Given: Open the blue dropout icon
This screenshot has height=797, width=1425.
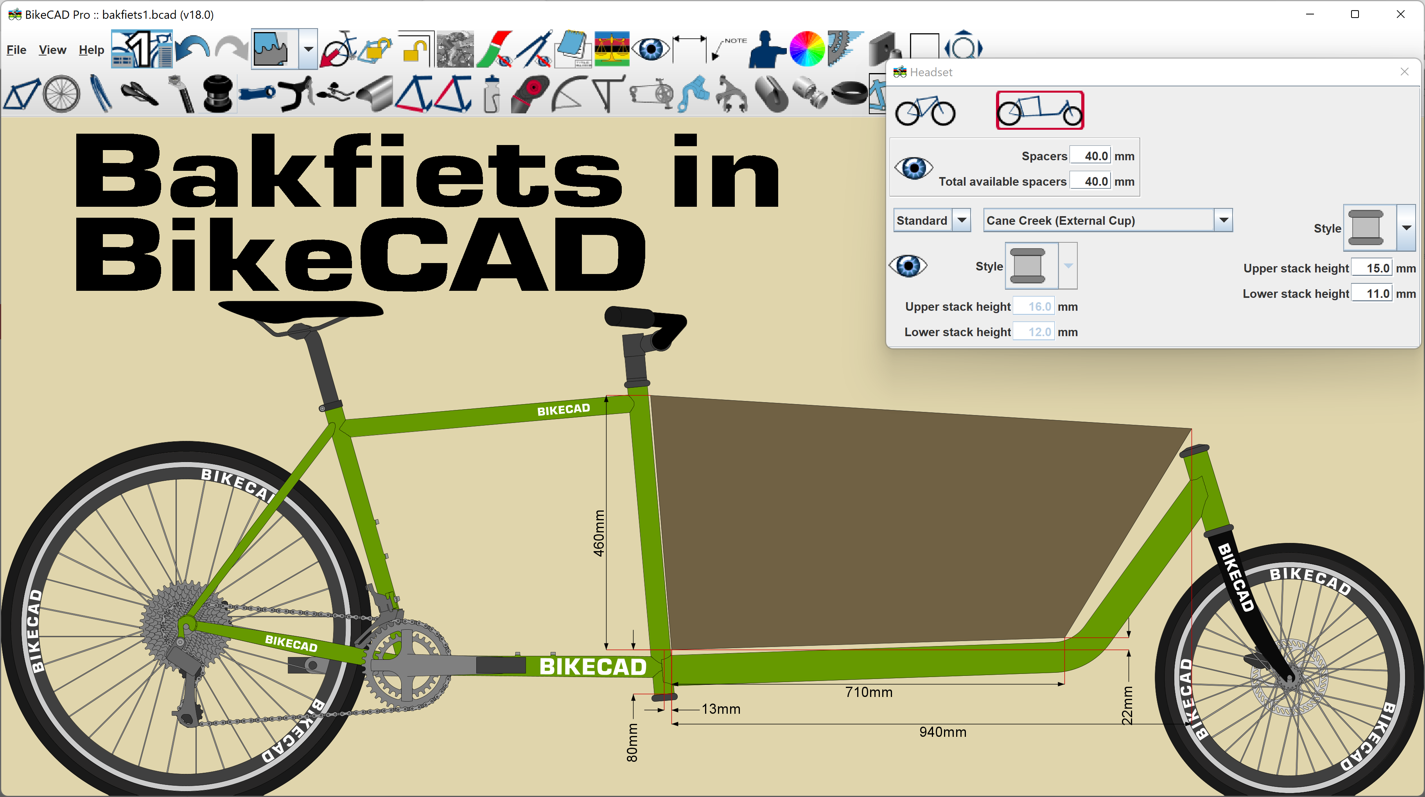Looking at the screenshot, I should [693, 94].
